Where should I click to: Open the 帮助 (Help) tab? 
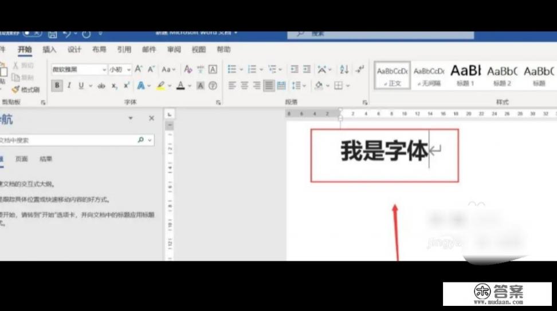click(224, 50)
